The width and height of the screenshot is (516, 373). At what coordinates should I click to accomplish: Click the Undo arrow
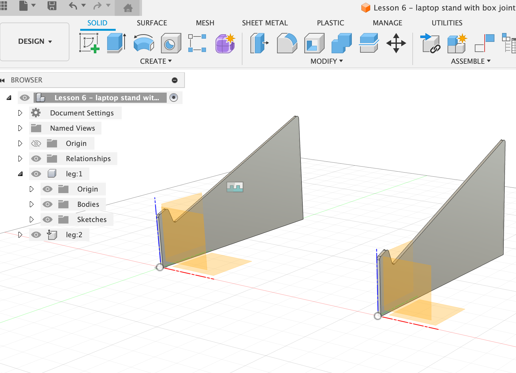coord(73,6)
